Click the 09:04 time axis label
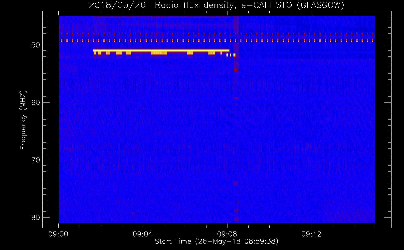Viewport: 404px width, 250px height. coord(143,234)
